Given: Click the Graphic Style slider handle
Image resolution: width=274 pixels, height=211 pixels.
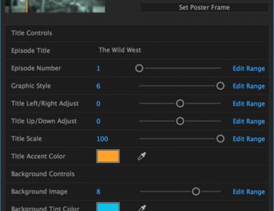Looking at the screenshot, I should 220,86.
